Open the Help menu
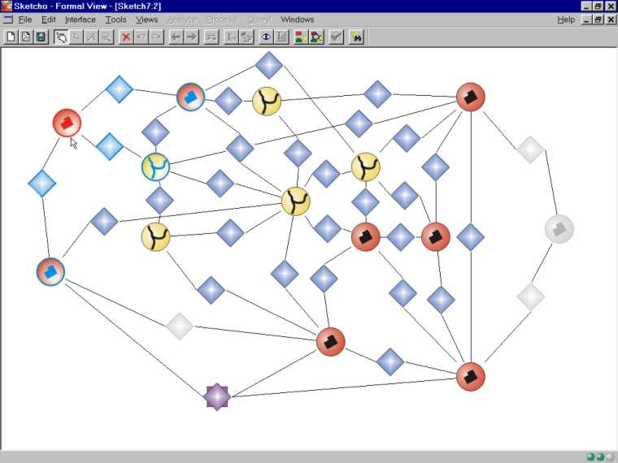 (566, 19)
